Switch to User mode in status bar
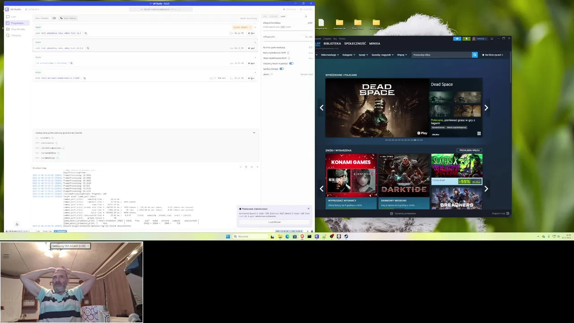The height and width of the screenshot is (323, 574). coord(38,231)
